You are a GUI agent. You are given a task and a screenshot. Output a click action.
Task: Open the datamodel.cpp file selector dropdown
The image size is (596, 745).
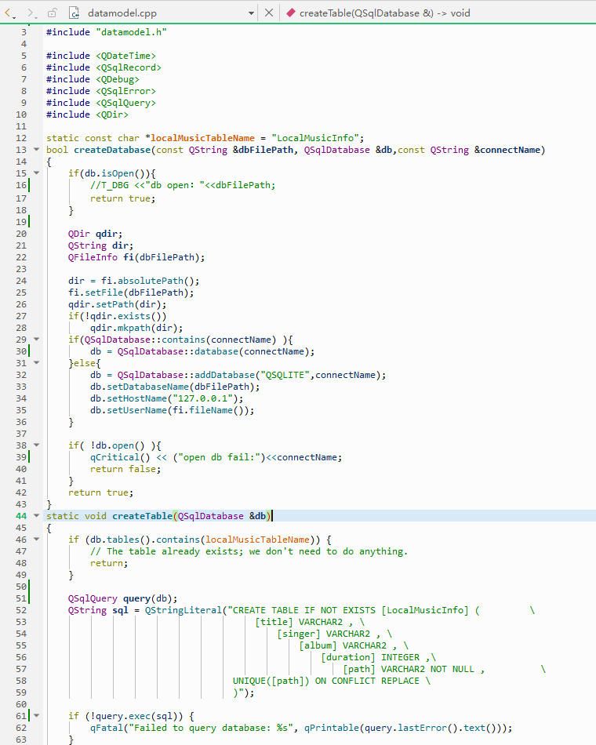[x=251, y=13]
